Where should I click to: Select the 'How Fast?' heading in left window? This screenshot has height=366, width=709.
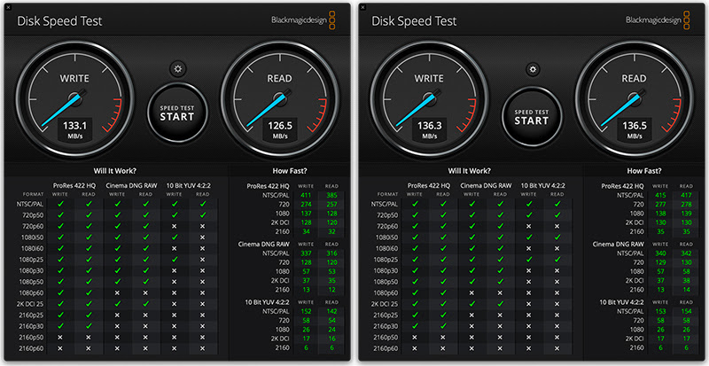[x=290, y=171]
